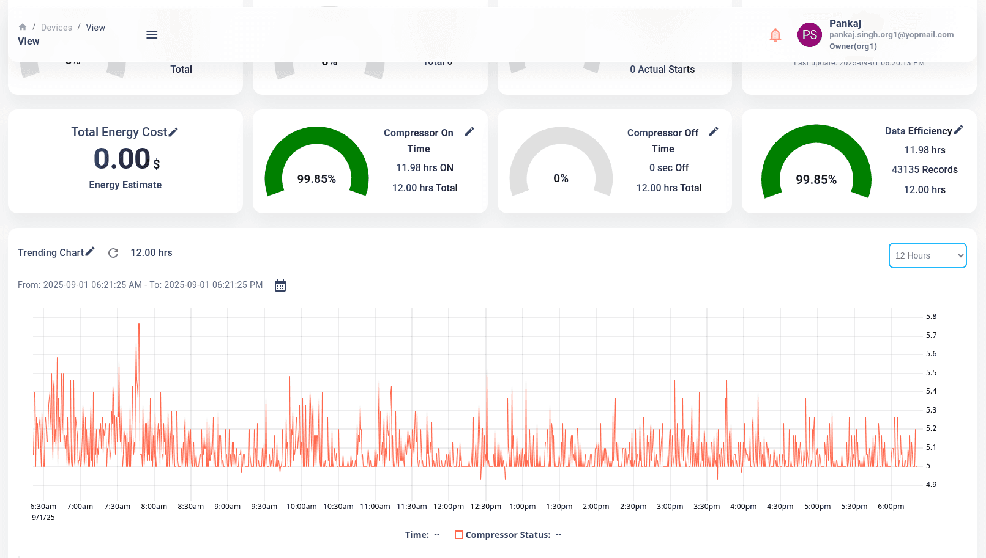Open the notifications bell

[x=775, y=35]
